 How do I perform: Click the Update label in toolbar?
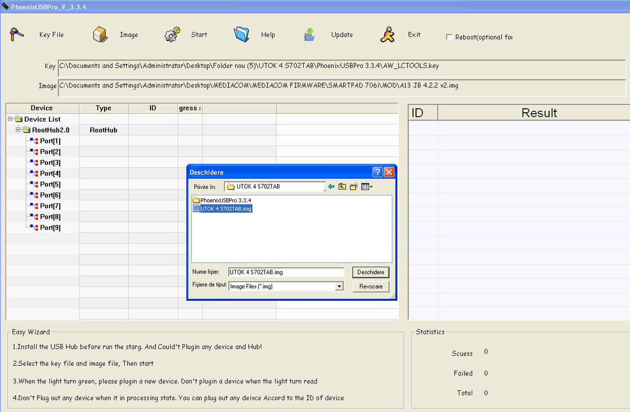tap(342, 35)
